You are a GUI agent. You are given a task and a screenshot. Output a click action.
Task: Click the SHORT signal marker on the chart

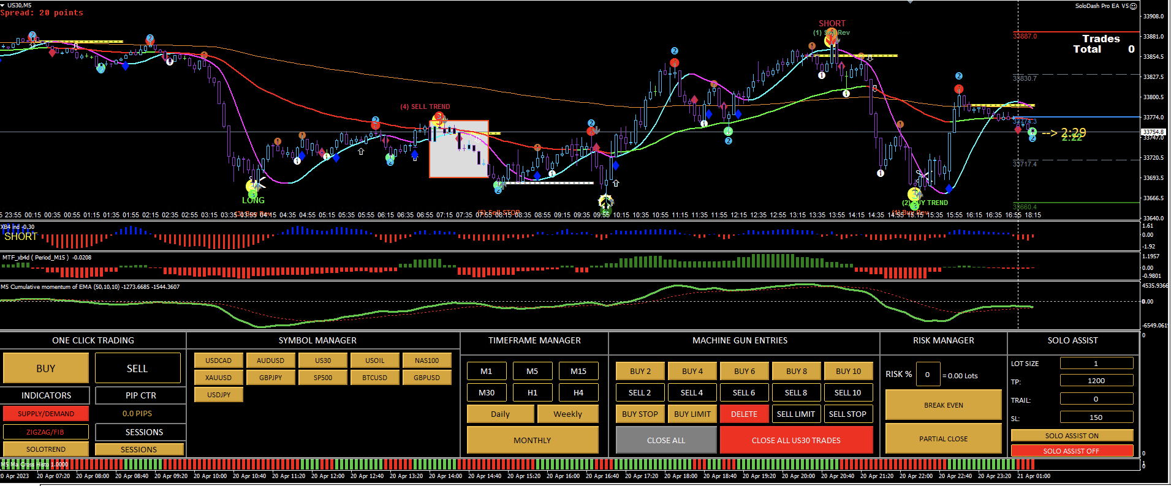coord(832,23)
